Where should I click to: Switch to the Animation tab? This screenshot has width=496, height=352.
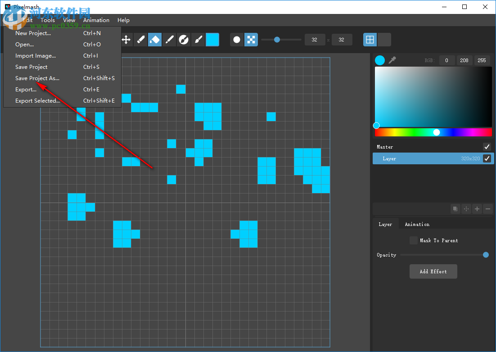coord(417,224)
